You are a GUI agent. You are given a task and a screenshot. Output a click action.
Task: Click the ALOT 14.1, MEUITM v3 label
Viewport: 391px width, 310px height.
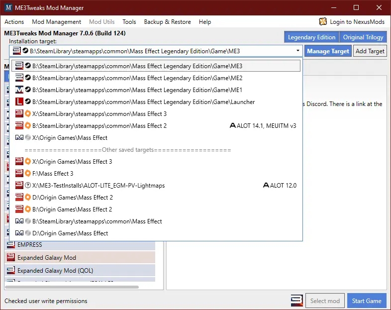coord(266,126)
